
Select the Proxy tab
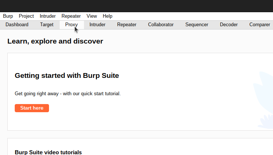[x=71, y=25]
